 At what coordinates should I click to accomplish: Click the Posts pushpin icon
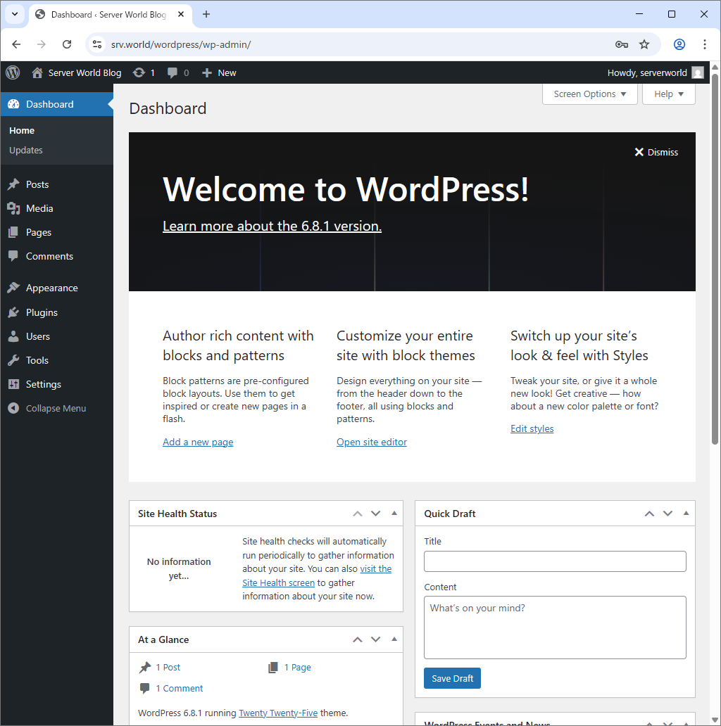click(13, 184)
